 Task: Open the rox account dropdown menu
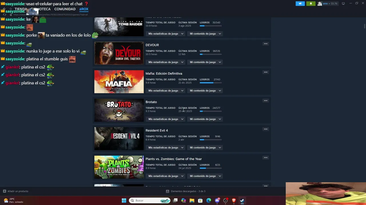coord(326,4)
